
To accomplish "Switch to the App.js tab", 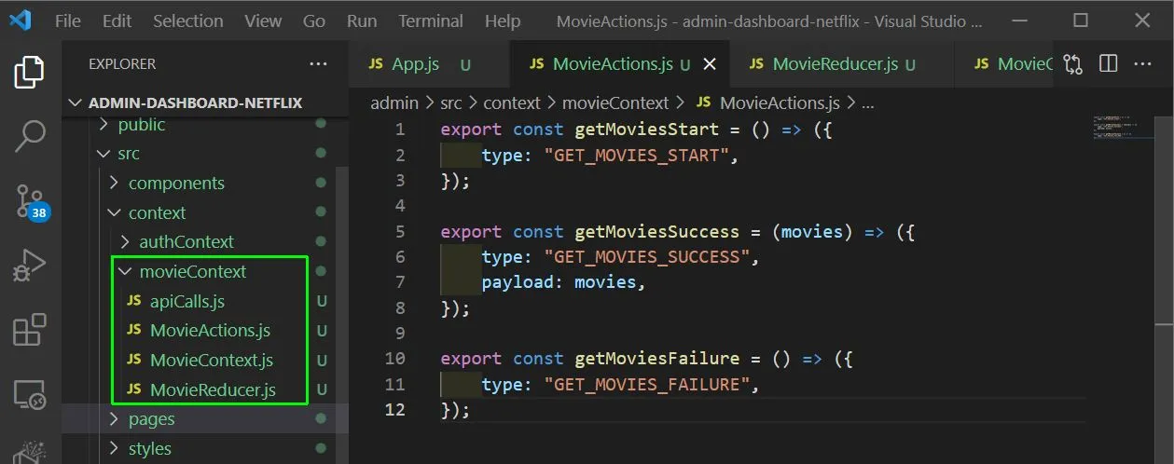I will click(x=429, y=64).
